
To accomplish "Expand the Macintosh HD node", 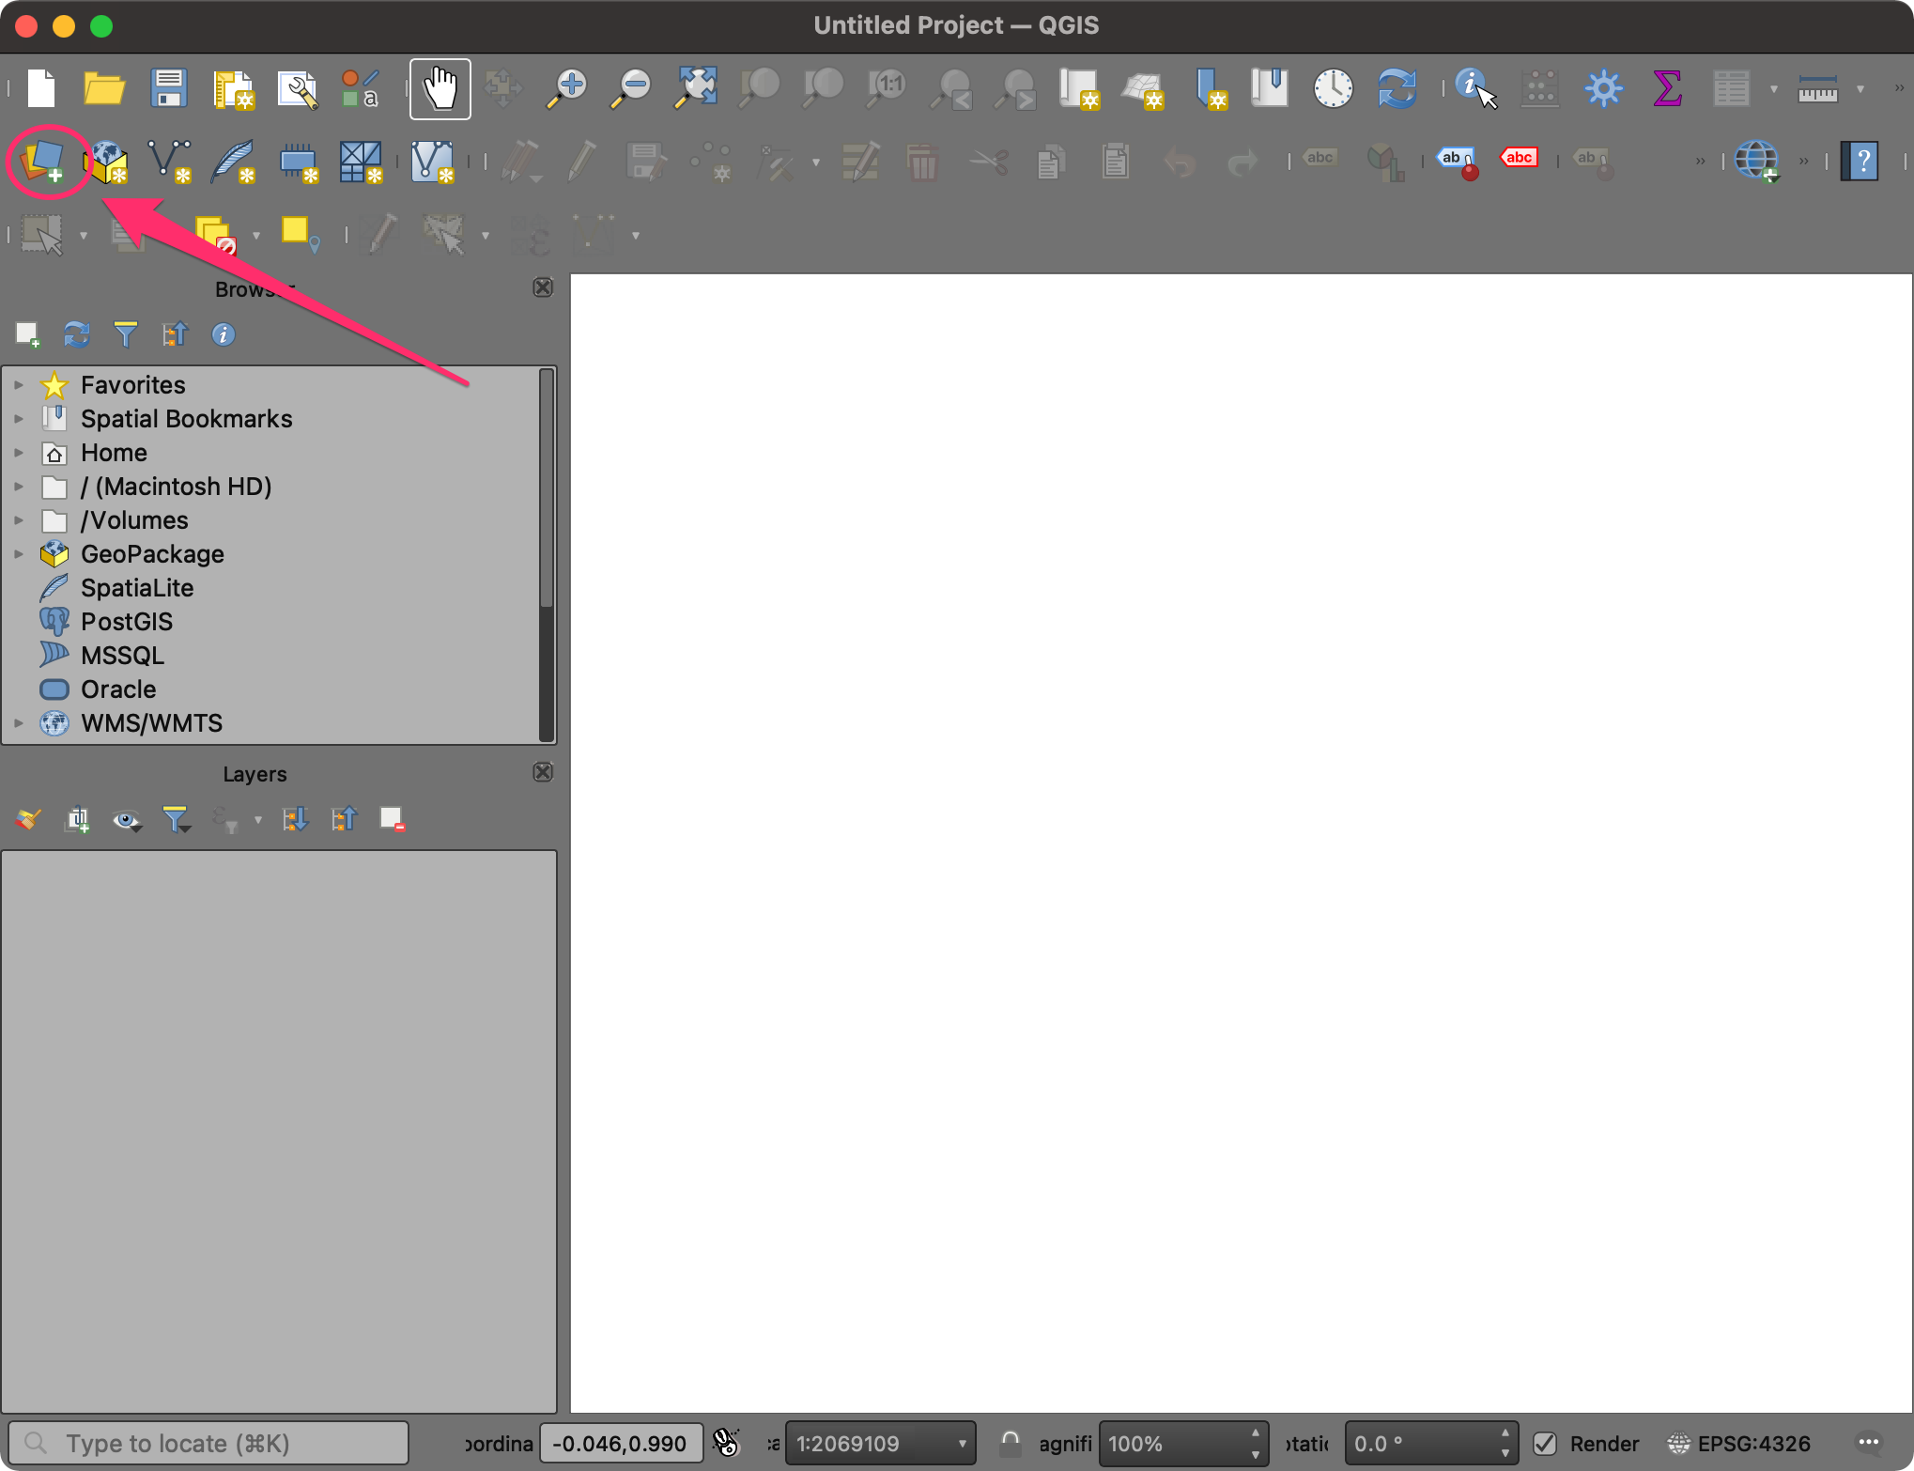I will click(19, 487).
